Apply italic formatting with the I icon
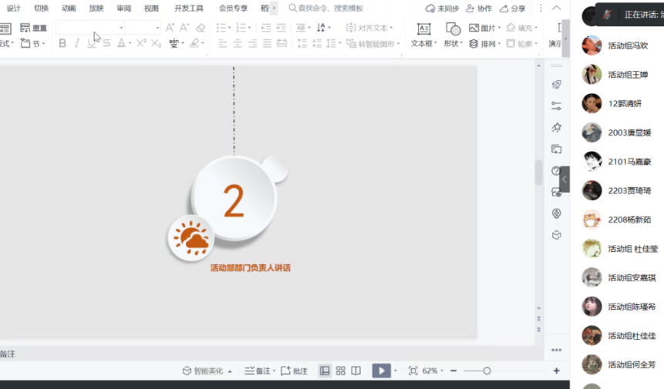The image size is (664, 389). [x=76, y=44]
